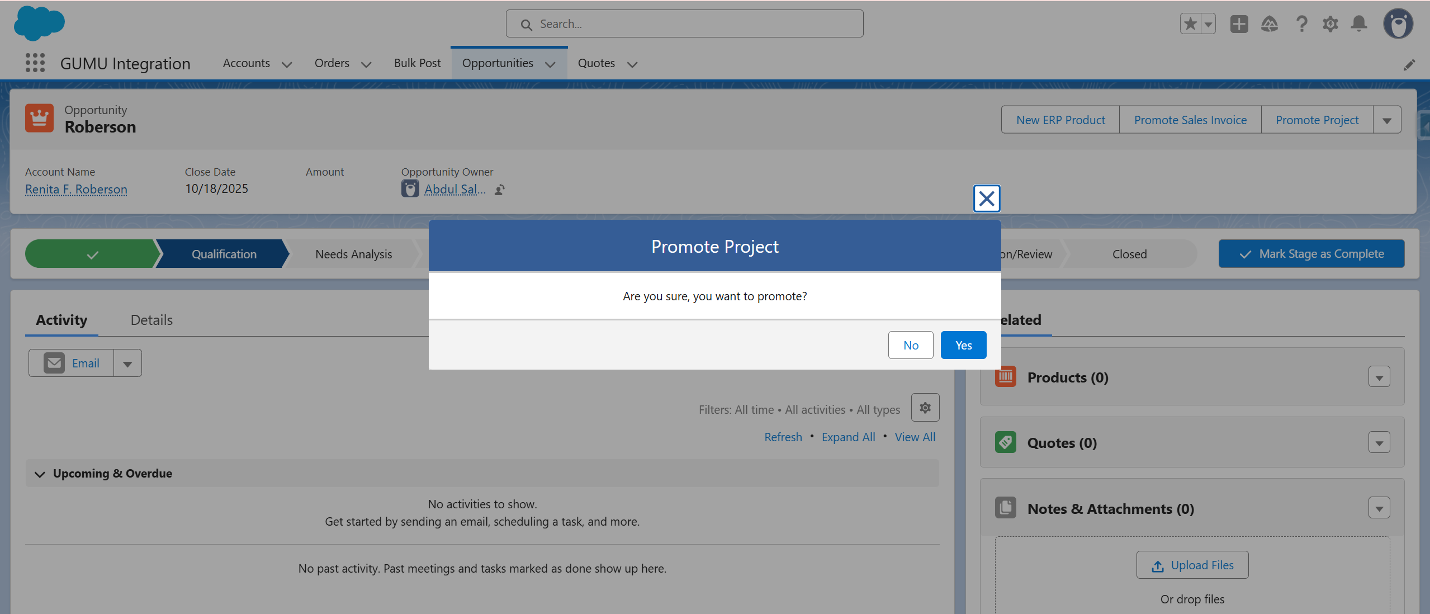Screen dimensions: 1430x614
Task: Click change owner icon beside Abdul Sal
Action: (x=500, y=190)
